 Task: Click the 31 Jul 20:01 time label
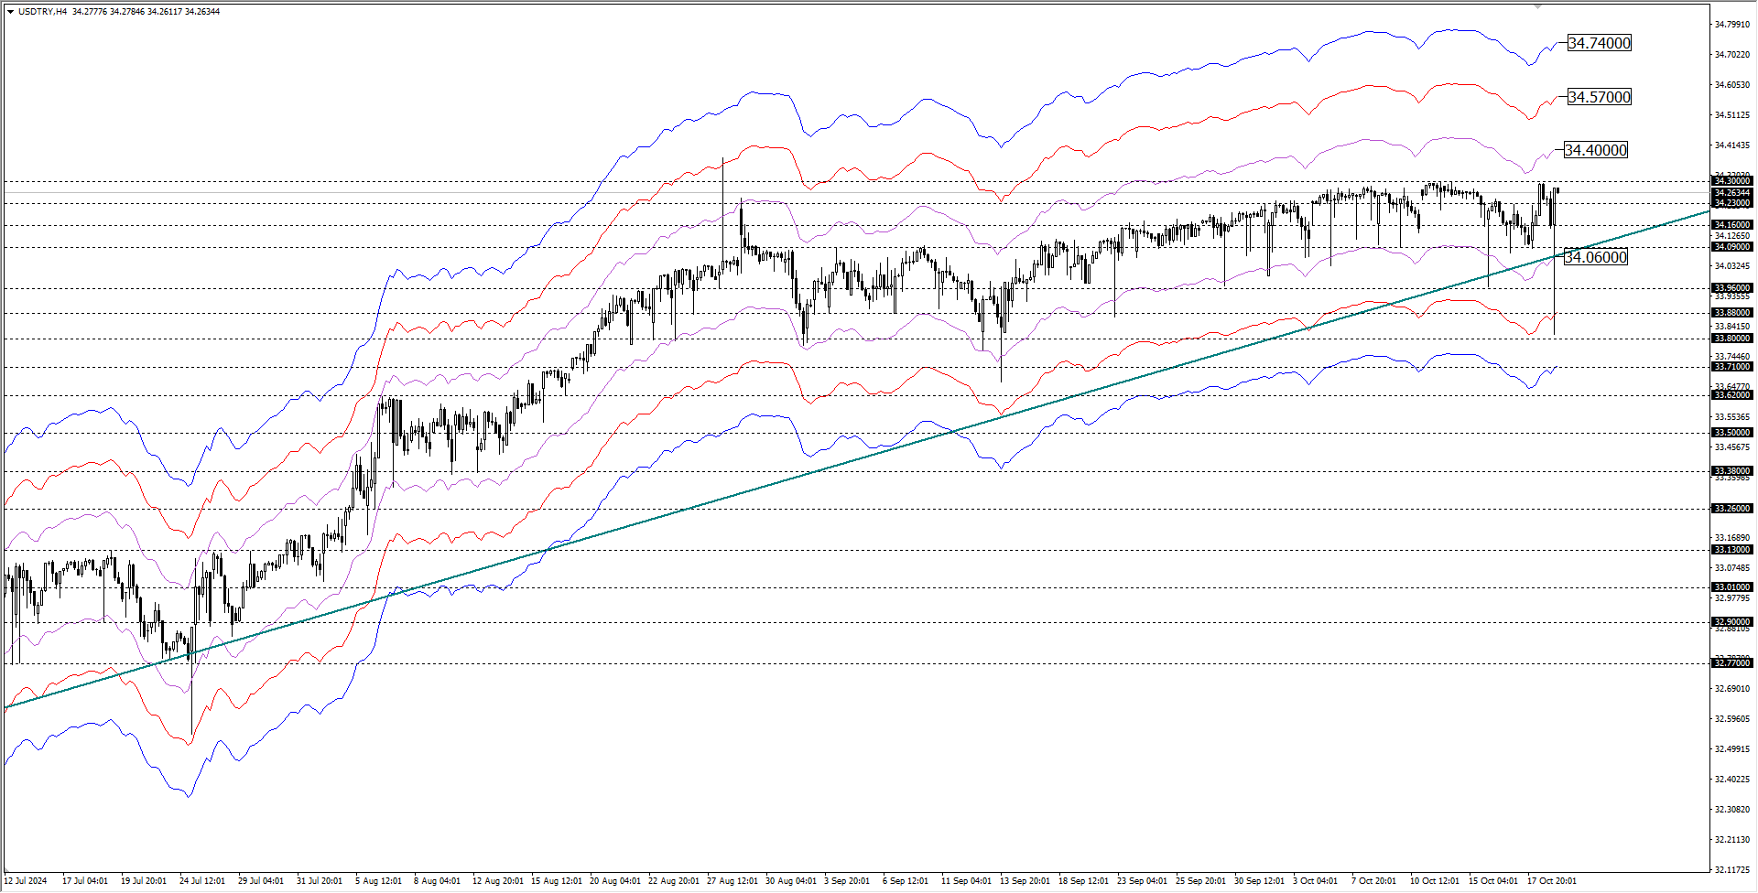[320, 881]
